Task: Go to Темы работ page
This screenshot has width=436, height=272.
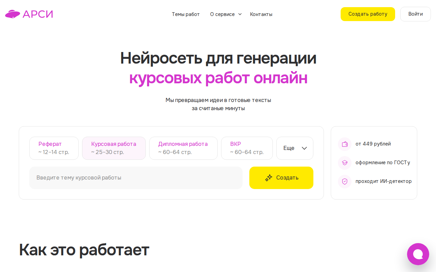Action: coord(186,14)
